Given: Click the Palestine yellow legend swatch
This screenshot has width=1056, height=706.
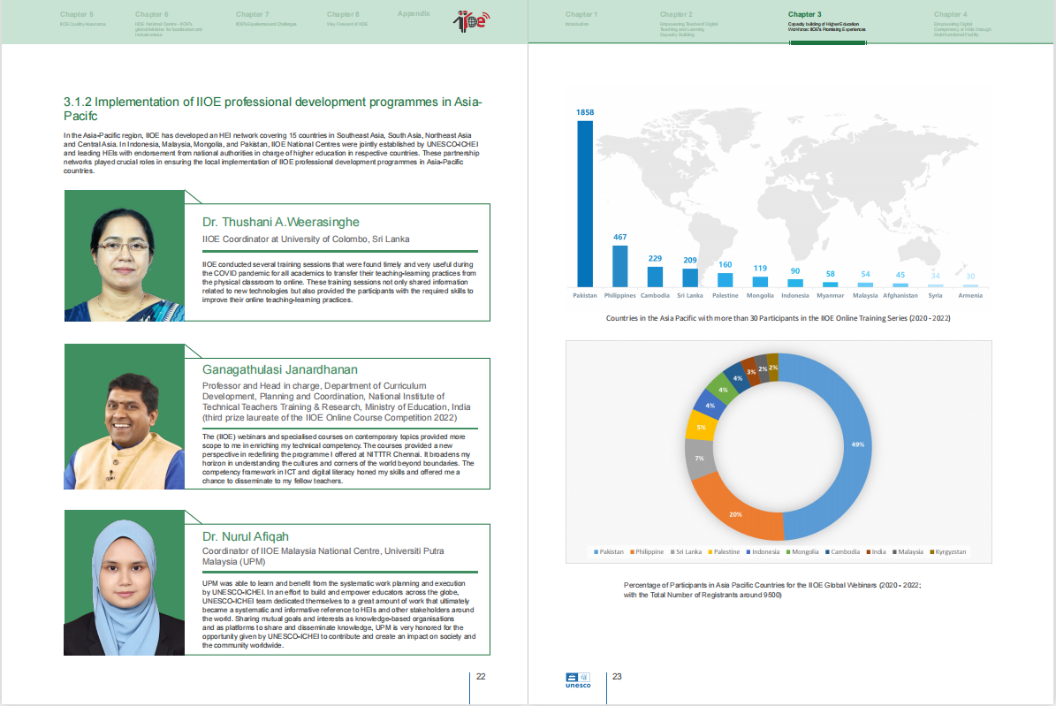Looking at the screenshot, I should tap(710, 552).
